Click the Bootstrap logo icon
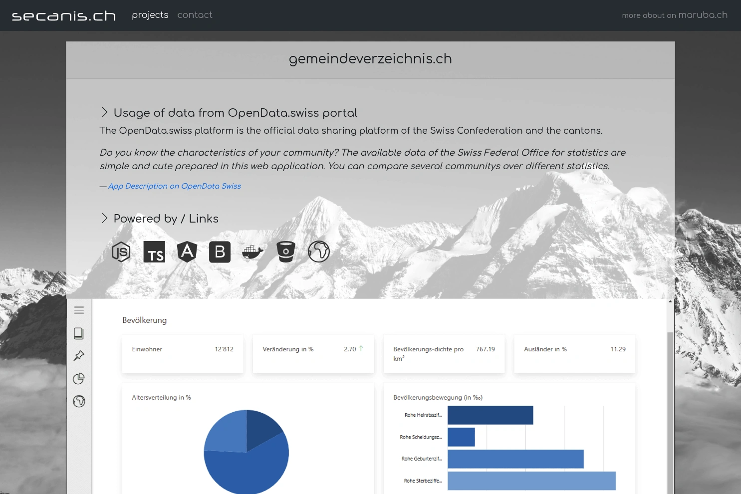This screenshot has width=741, height=494. [x=220, y=252]
